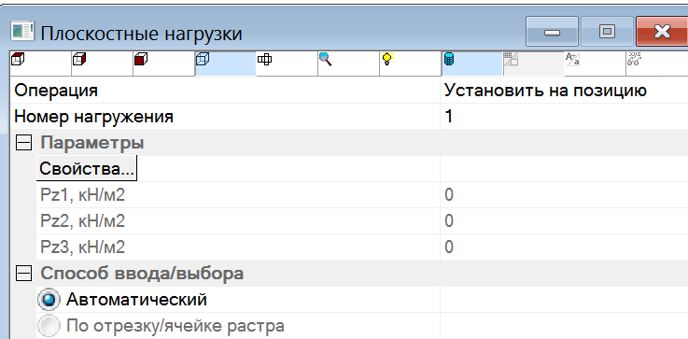This screenshot has height=339, width=688.
Task: Toggle the blue wireframe cube icon
Action: (203, 58)
